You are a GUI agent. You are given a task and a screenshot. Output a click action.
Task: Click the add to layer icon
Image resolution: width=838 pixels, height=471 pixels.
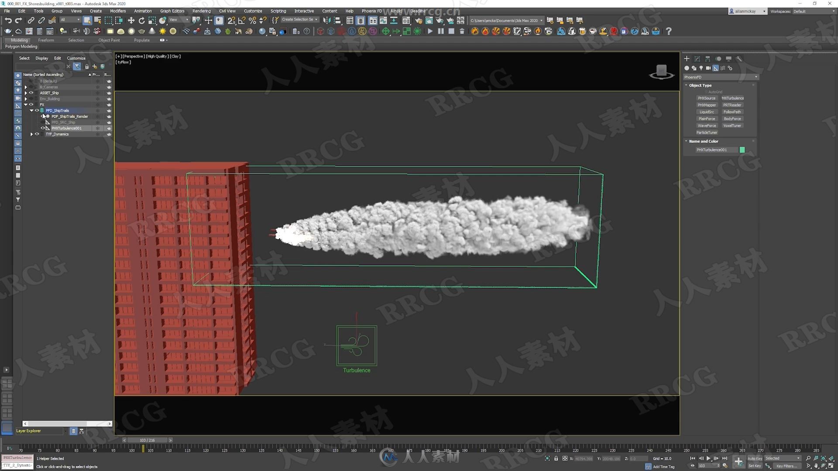(94, 66)
